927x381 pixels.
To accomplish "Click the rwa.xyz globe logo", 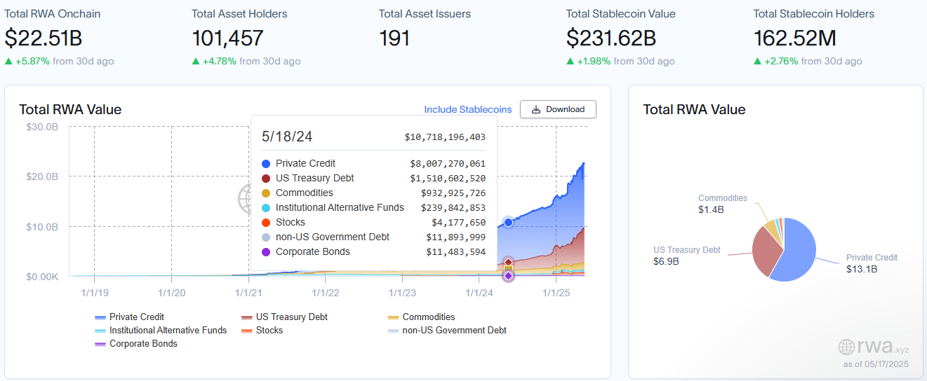I will pyautogui.click(x=846, y=347).
